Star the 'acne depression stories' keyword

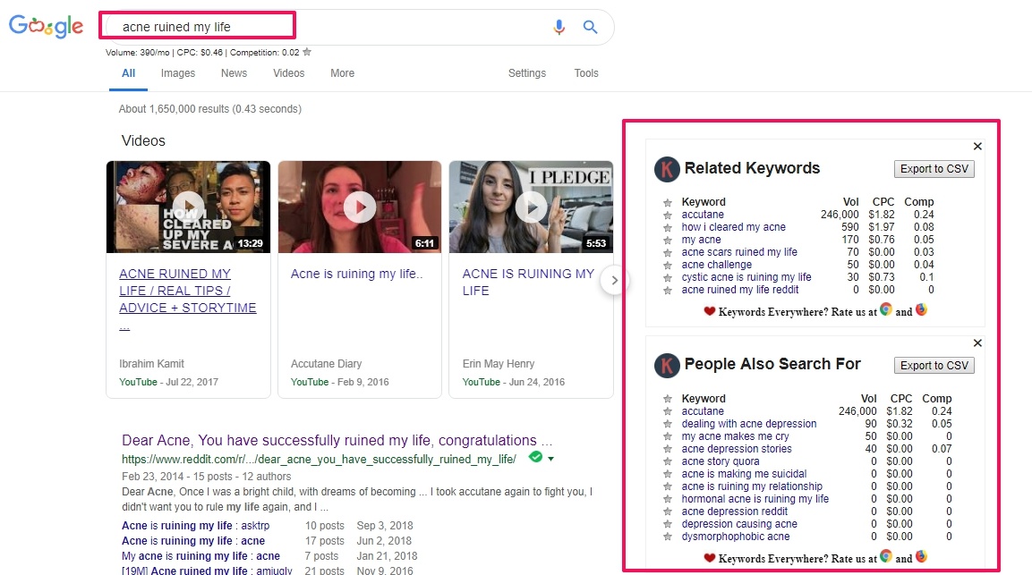pyautogui.click(x=668, y=449)
